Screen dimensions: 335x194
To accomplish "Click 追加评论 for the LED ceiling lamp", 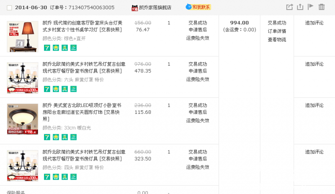I will 314,105.
